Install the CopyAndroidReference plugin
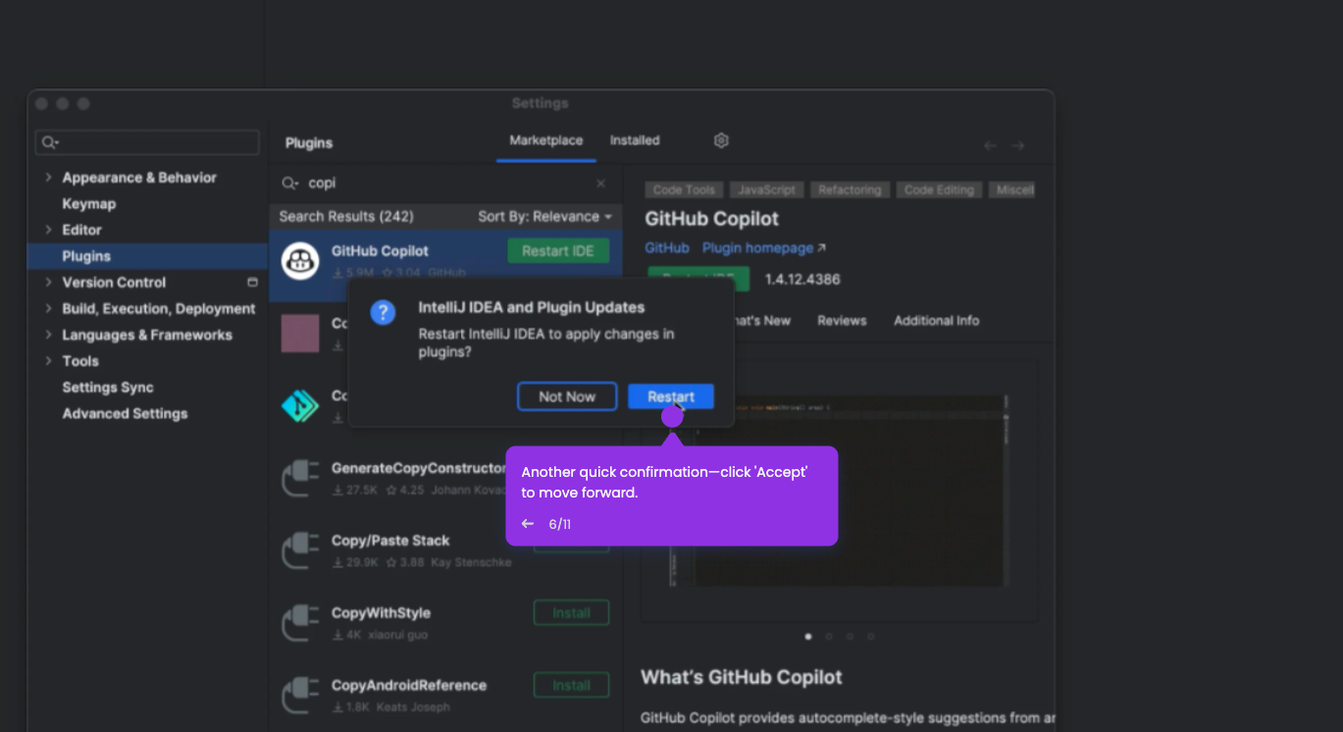1343x732 pixels. [x=571, y=685]
